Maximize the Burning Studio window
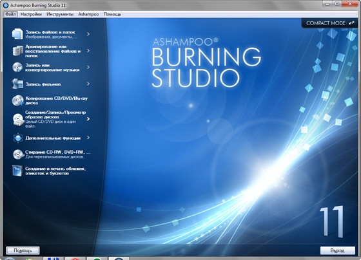Image resolution: width=361 pixels, height=260 pixels. pos(337,4)
